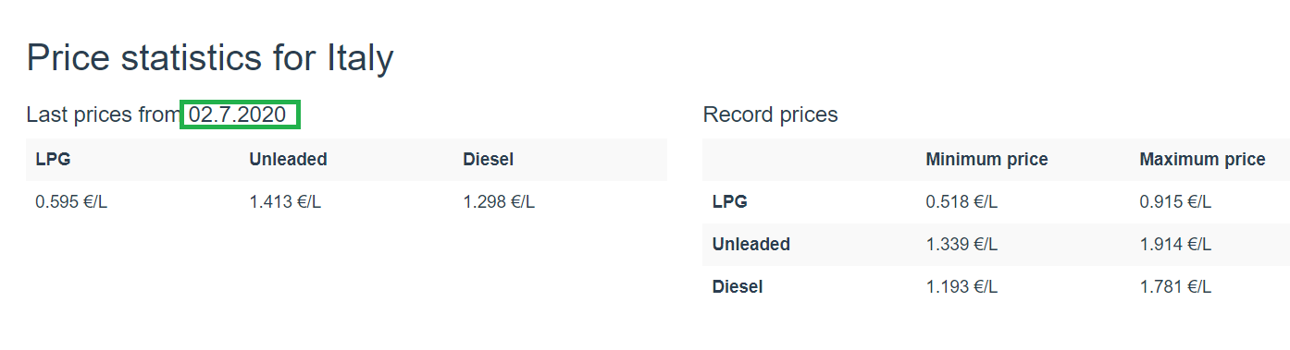Image resolution: width=1290 pixels, height=350 pixels.
Task: Click the highlighted date 02.7.2020
Action: tap(238, 115)
